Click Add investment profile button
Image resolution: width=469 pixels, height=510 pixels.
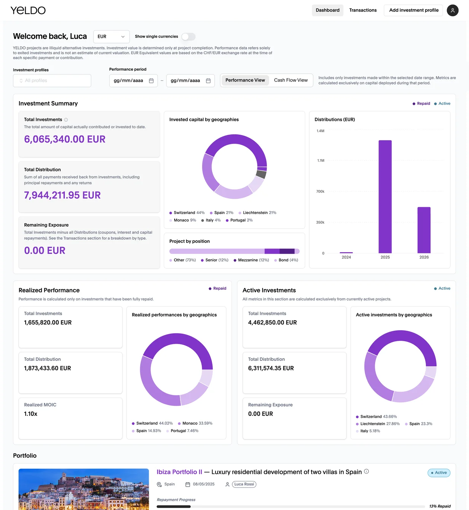[414, 10]
